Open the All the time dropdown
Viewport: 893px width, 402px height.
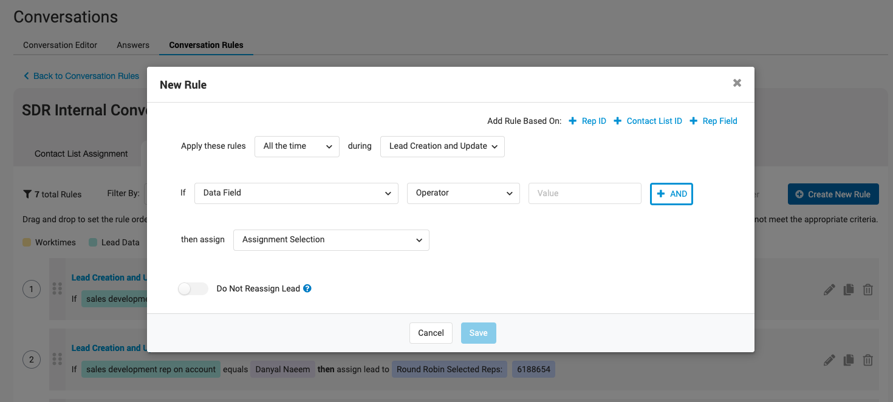tap(297, 146)
